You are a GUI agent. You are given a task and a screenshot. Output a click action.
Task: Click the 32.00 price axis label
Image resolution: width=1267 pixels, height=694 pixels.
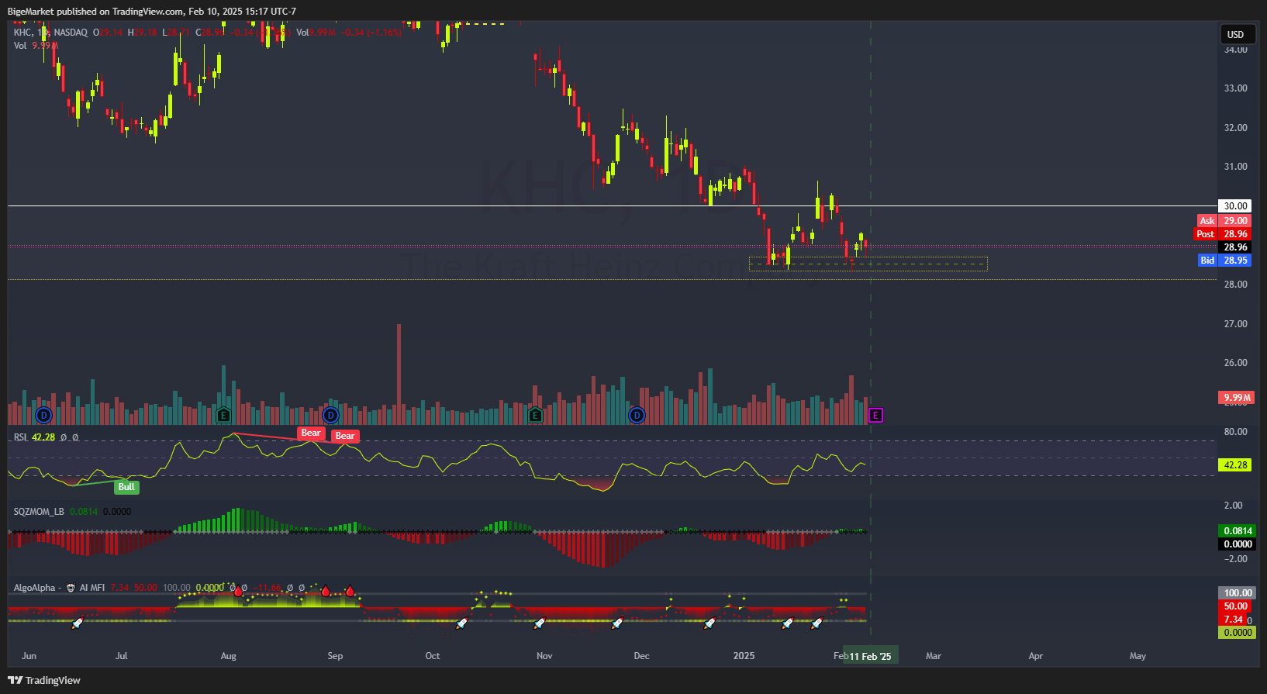pyautogui.click(x=1235, y=128)
